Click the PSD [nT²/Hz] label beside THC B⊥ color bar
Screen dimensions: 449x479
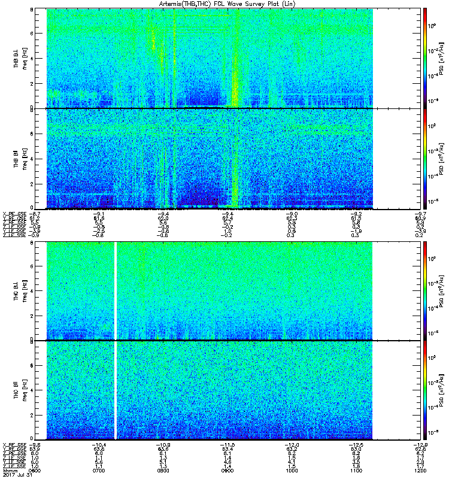tap(442, 291)
